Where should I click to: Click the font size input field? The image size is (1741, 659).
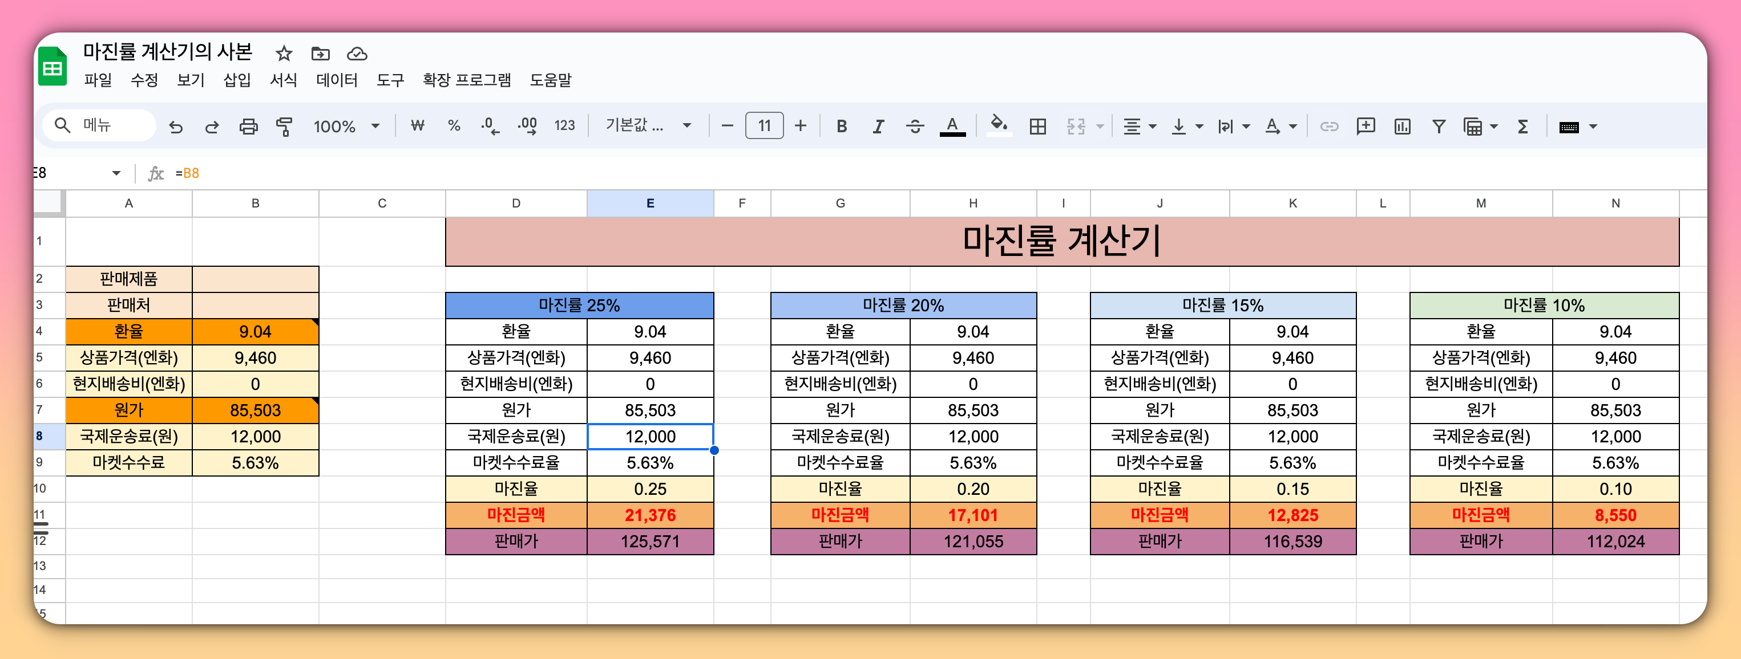[x=764, y=125]
